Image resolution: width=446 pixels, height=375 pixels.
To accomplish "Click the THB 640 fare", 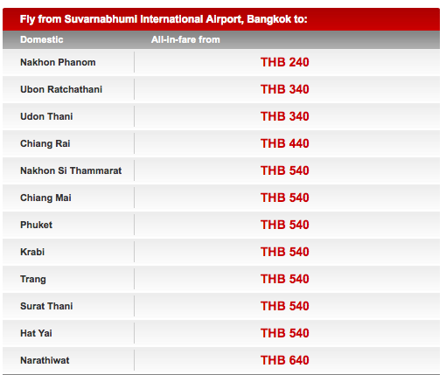I will tap(284, 360).
